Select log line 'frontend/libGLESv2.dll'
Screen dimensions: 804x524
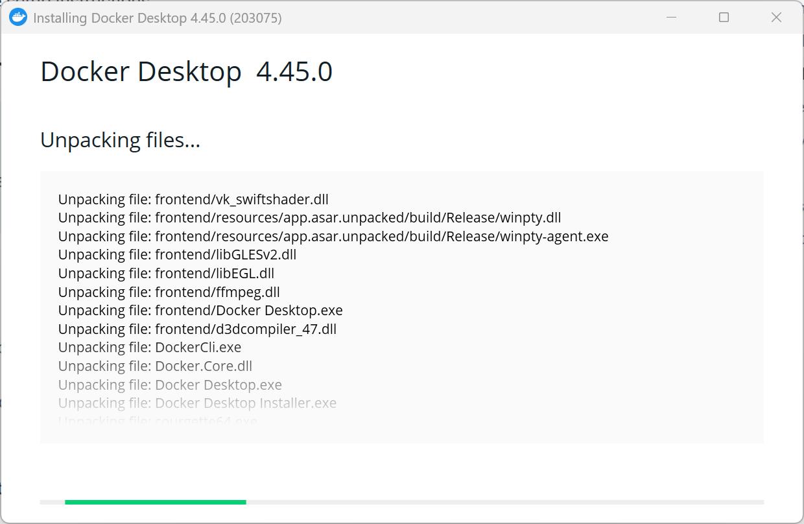(x=177, y=255)
